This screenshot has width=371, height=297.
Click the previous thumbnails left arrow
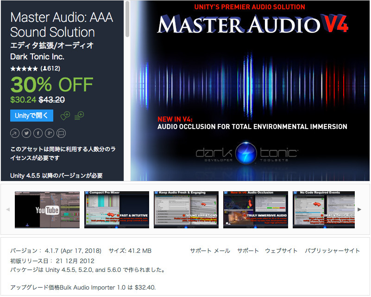point(8,210)
